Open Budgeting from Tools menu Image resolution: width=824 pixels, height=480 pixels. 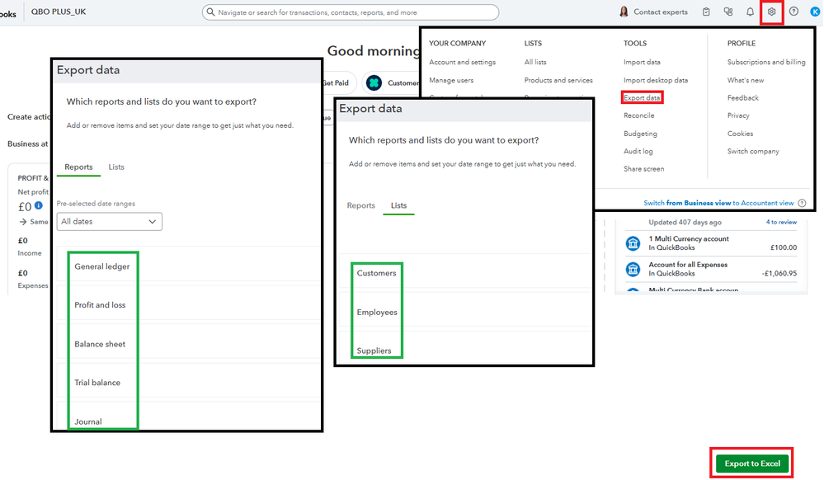[640, 134]
